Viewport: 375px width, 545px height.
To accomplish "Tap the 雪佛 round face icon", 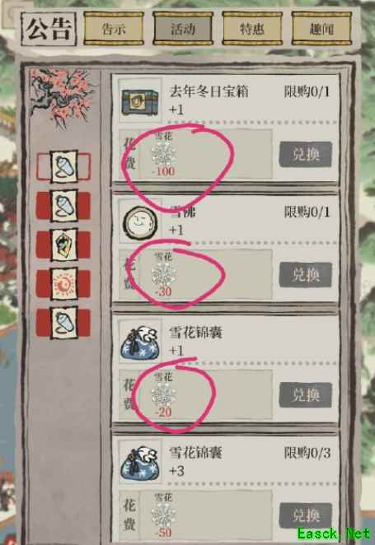I will coord(140,221).
